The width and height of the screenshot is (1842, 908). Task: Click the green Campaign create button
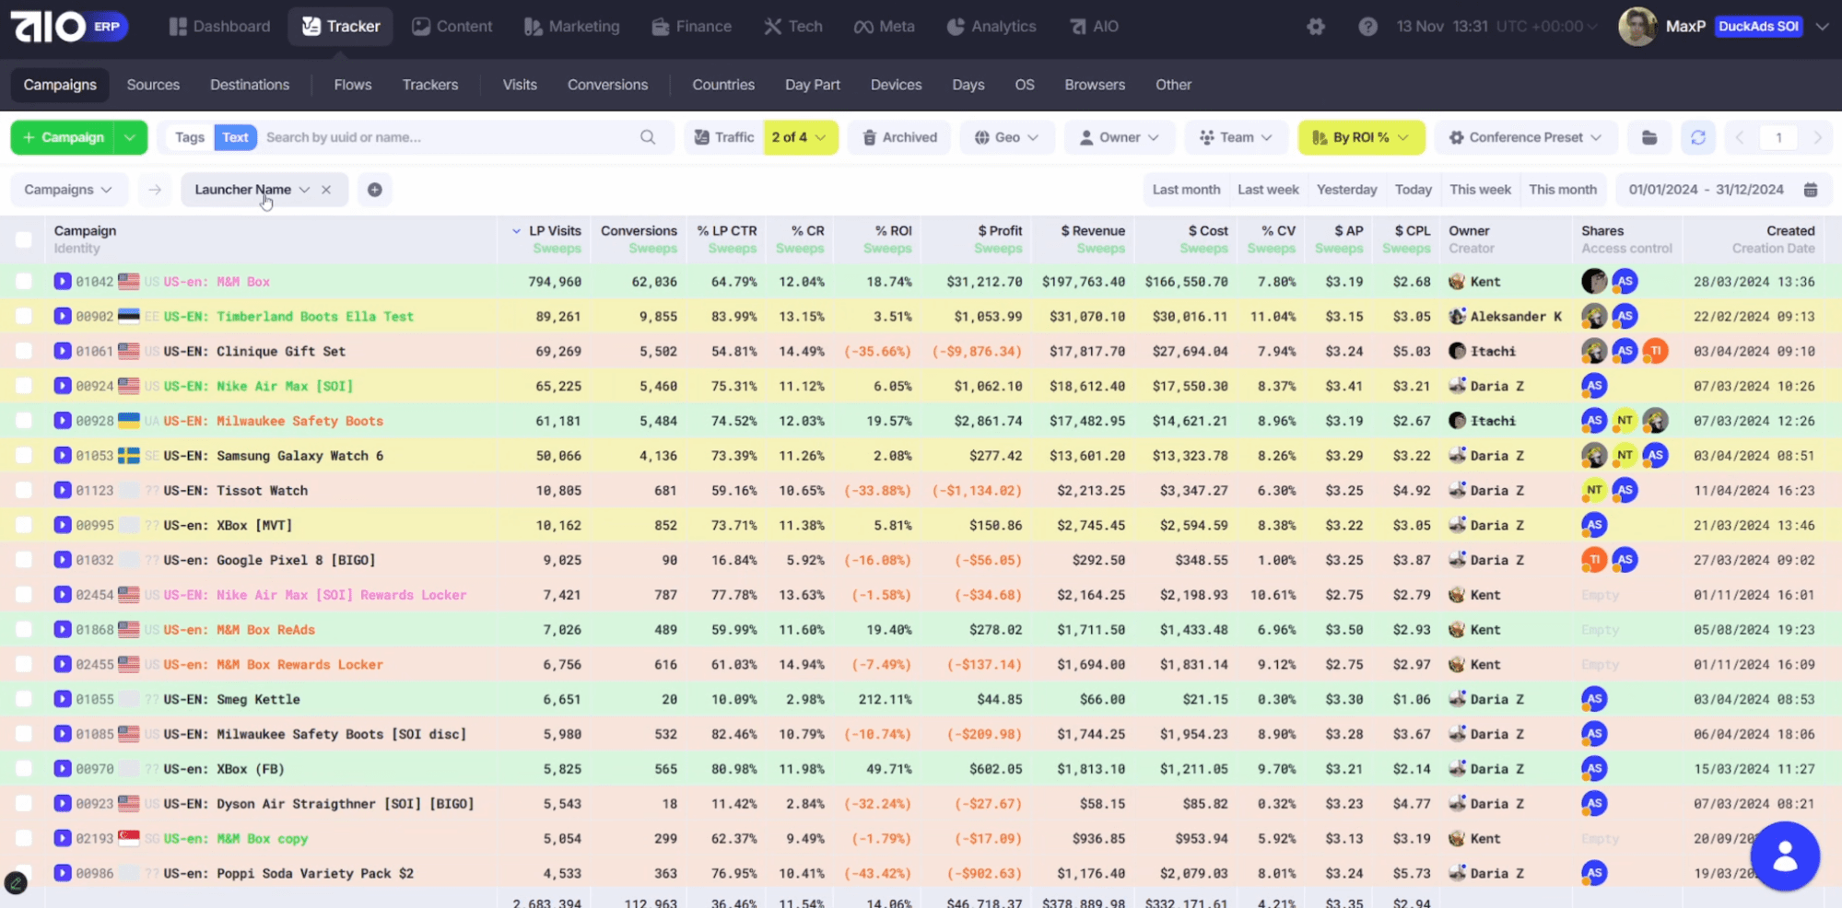coord(63,137)
